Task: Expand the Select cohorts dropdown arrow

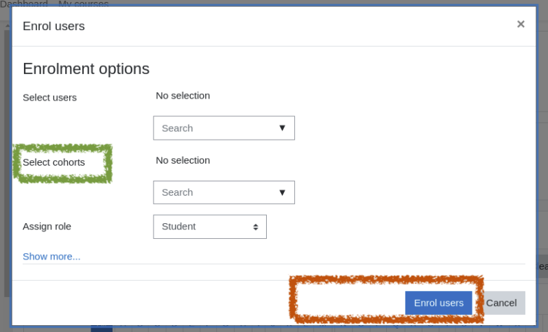Action: (x=282, y=192)
